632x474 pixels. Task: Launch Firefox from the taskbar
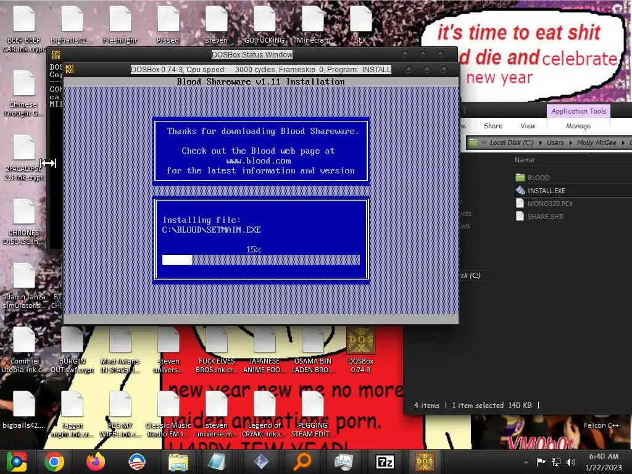96,462
